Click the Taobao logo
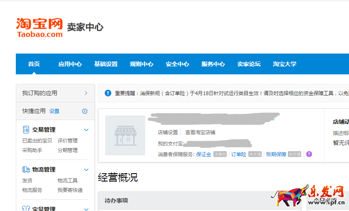349x211 pixels. (x=40, y=27)
